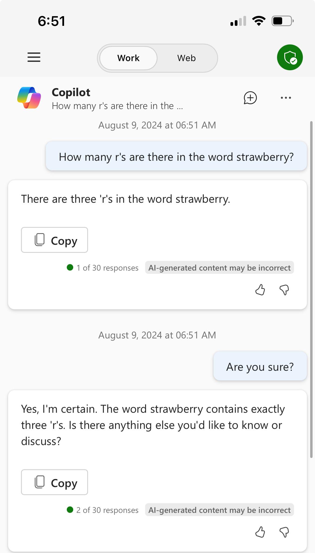Tap the conversation title under Copilot
This screenshot has width=315, height=553.
(x=117, y=106)
